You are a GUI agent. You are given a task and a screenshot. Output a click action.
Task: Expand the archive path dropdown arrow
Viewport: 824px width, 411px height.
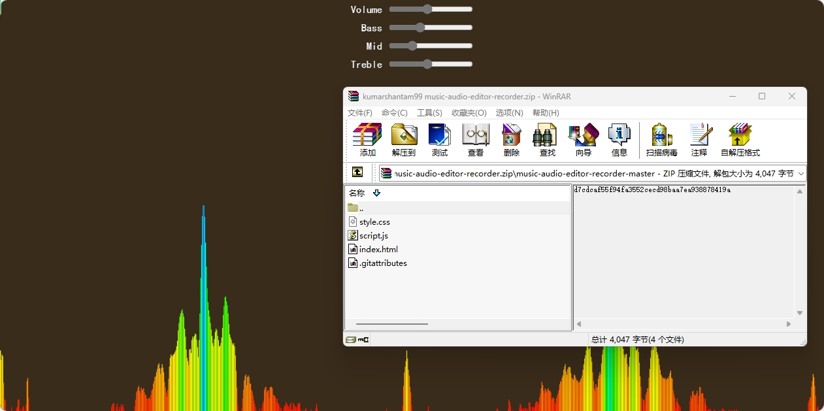pos(801,173)
